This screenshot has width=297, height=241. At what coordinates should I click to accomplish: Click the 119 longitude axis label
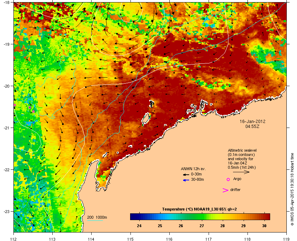[x=286, y=239]
